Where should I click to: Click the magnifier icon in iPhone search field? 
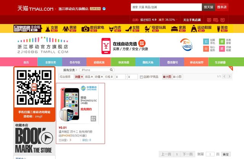[x=111, y=70]
